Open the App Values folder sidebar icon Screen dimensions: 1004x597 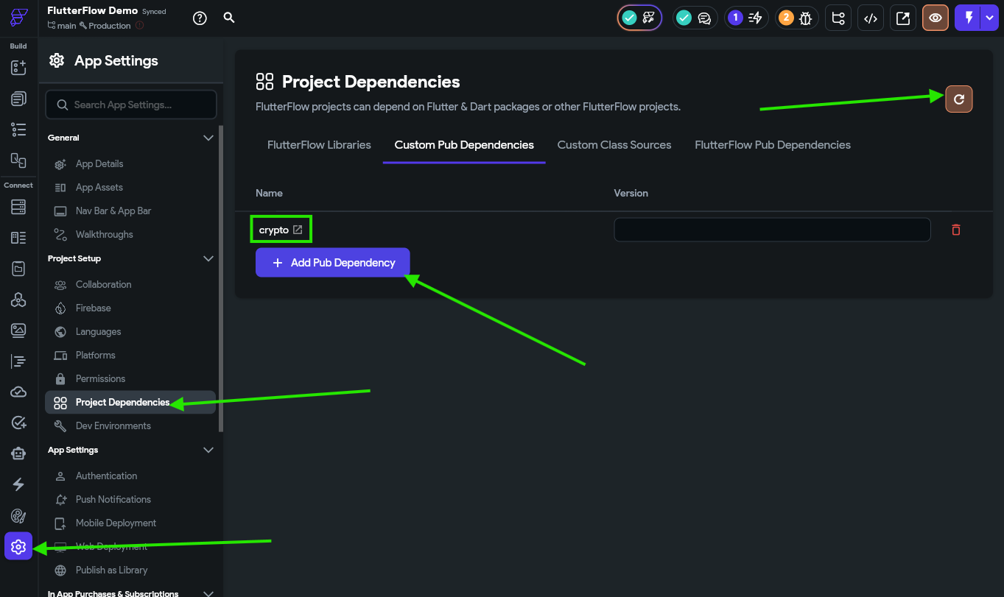pyautogui.click(x=18, y=269)
